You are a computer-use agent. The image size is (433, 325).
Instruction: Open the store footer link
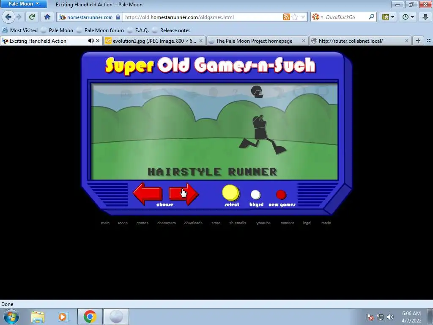[x=216, y=223]
